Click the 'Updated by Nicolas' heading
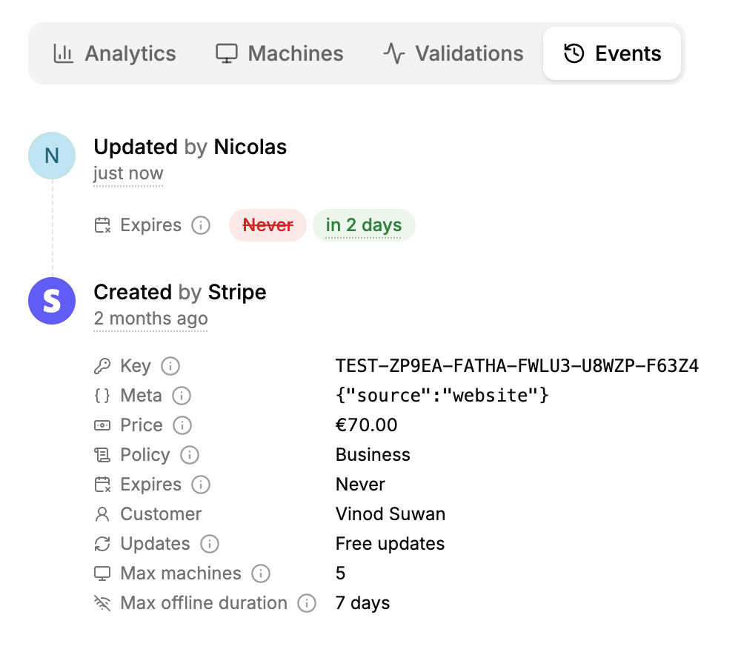This screenshot has height=655, width=741. (x=190, y=147)
